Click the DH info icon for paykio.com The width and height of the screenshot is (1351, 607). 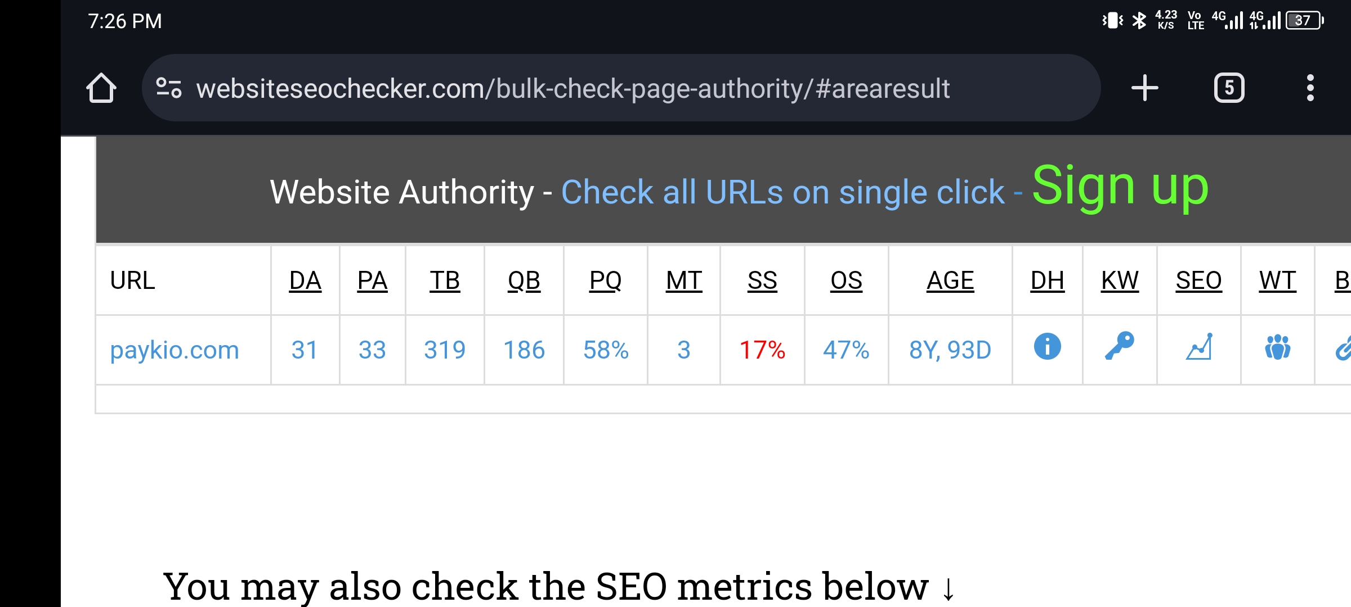[1047, 347]
